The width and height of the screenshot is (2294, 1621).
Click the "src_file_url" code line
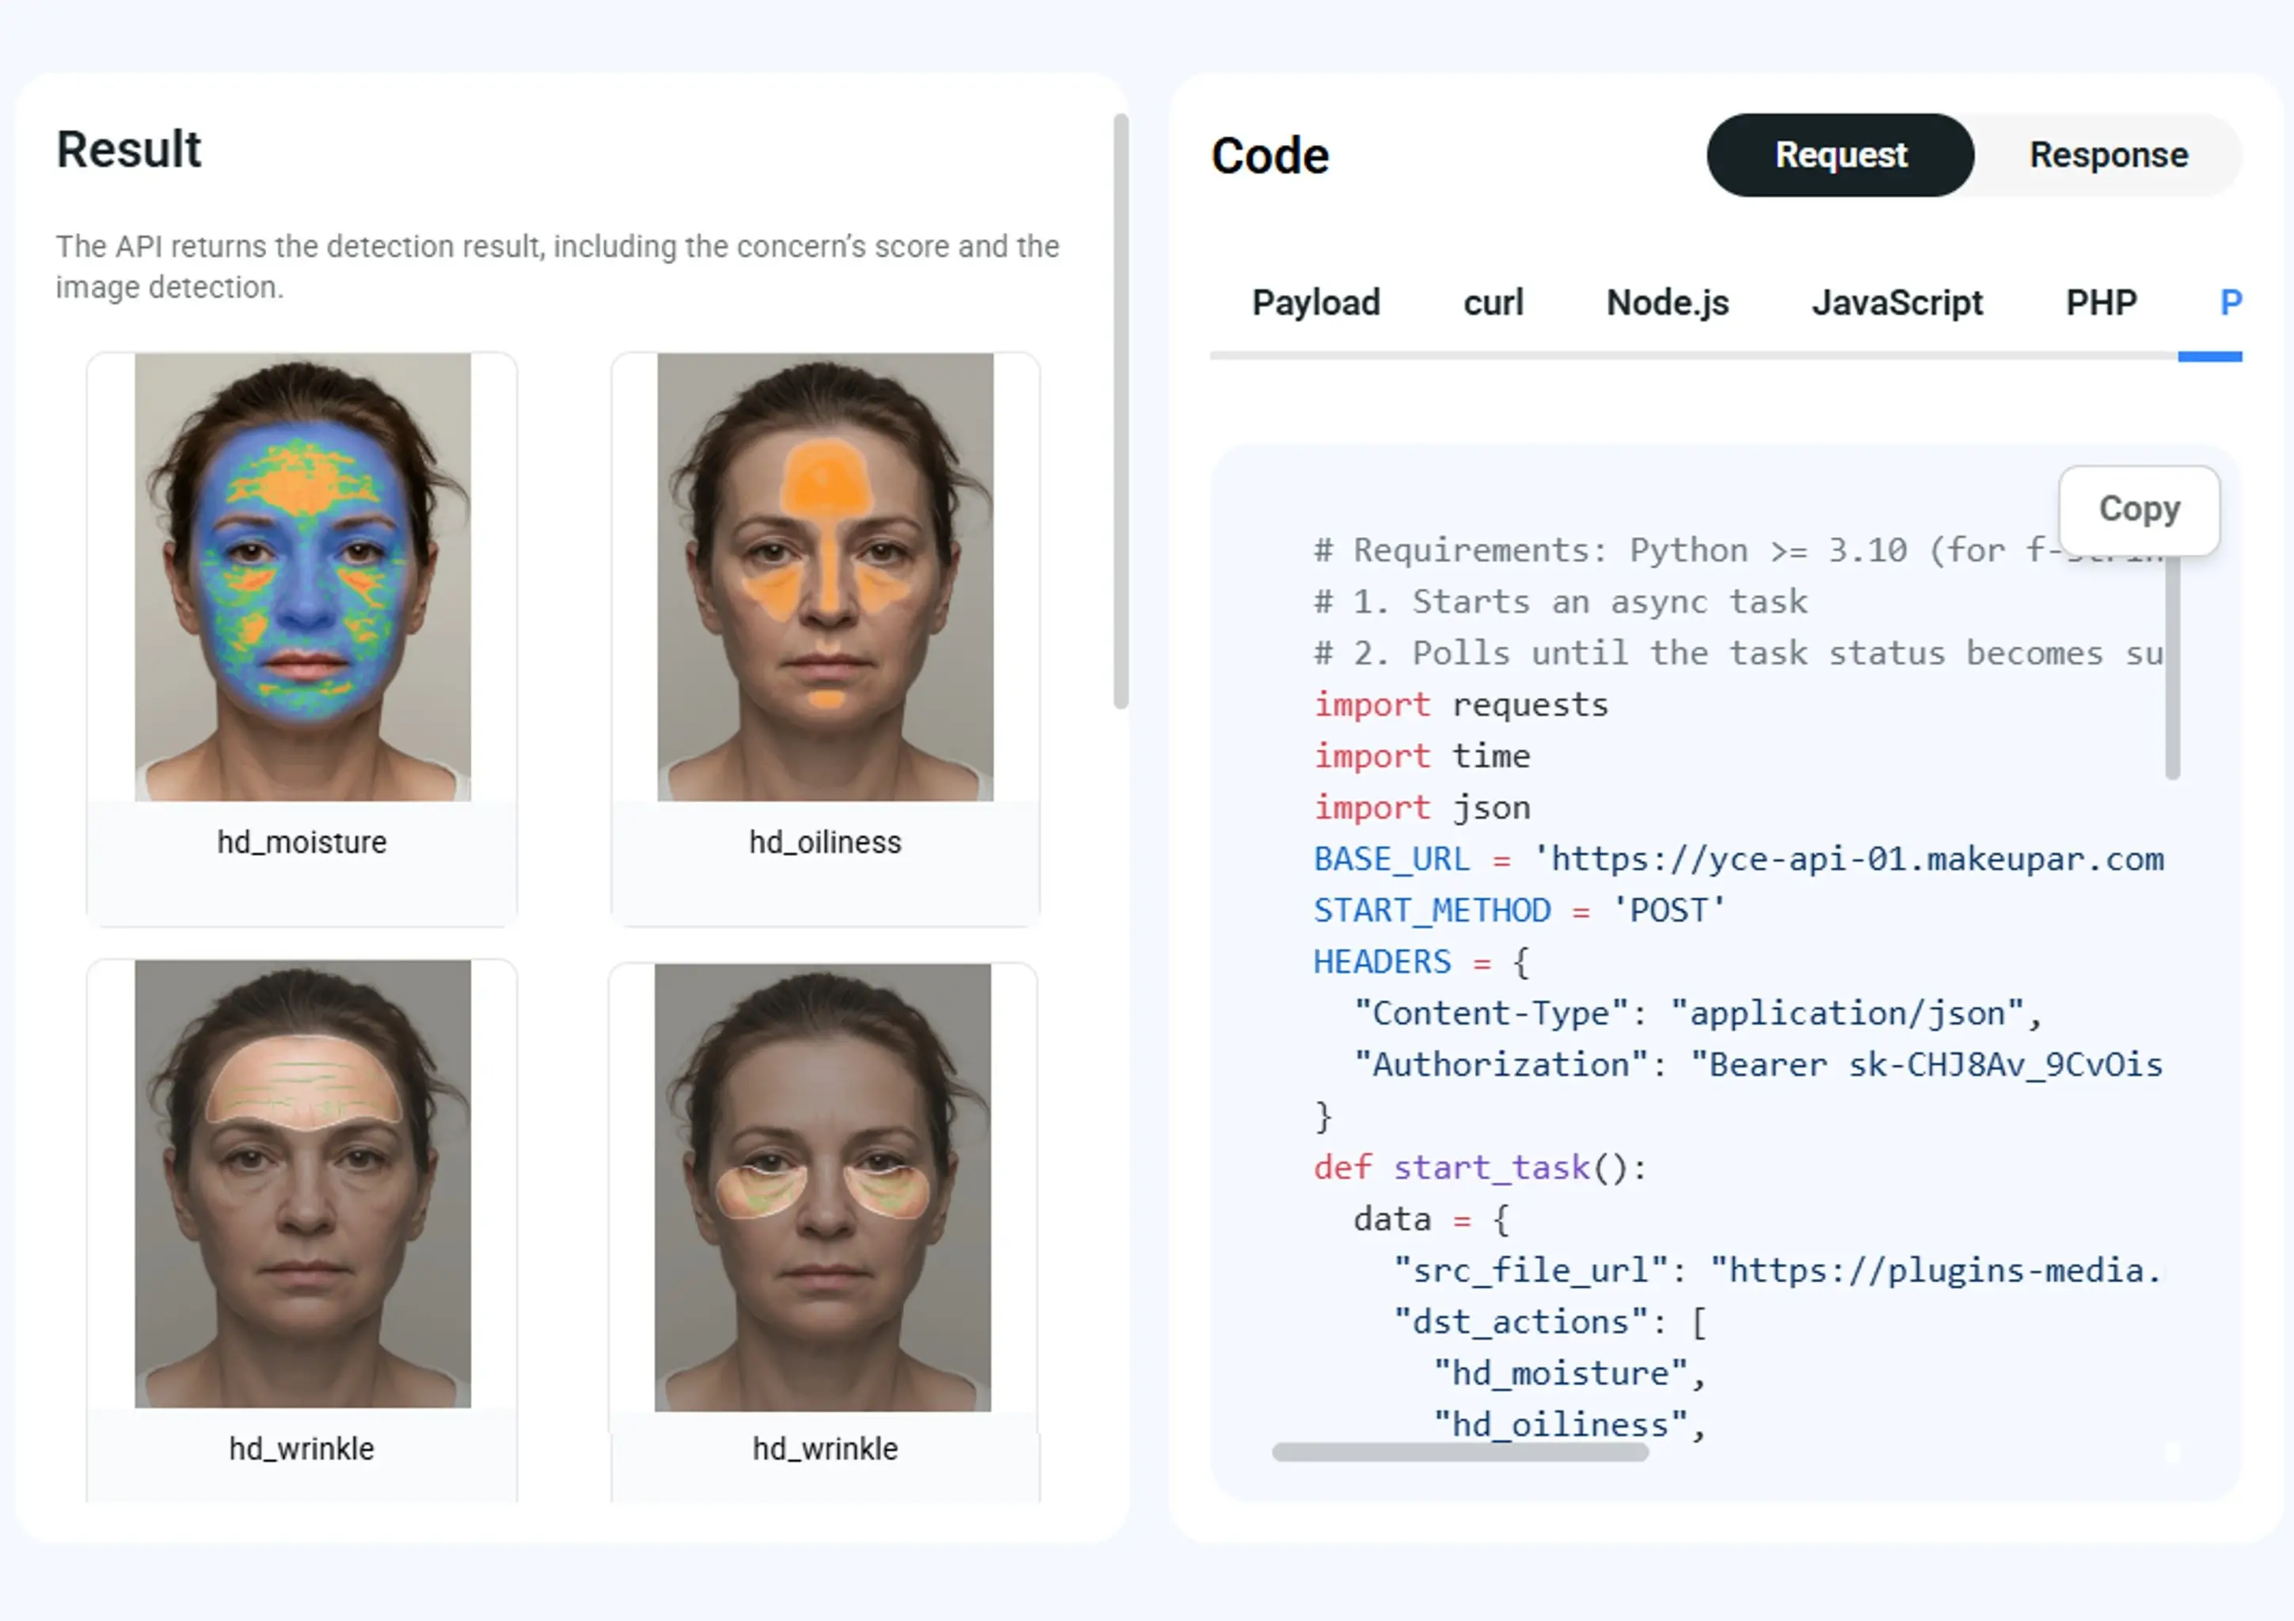point(1779,1271)
